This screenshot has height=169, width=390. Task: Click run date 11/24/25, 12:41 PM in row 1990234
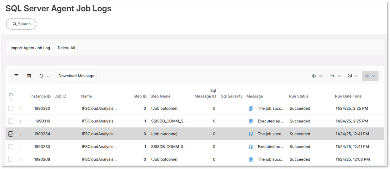tap(352, 134)
